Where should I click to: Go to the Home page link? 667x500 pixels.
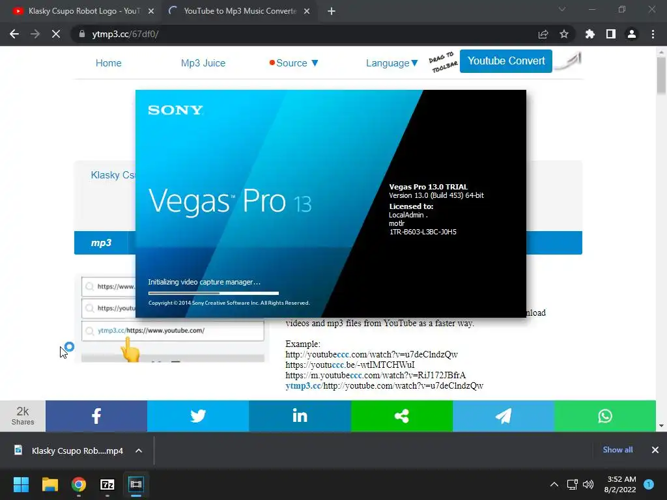tap(109, 63)
